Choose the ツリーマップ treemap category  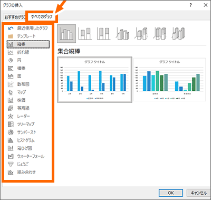tap(28, 124)
